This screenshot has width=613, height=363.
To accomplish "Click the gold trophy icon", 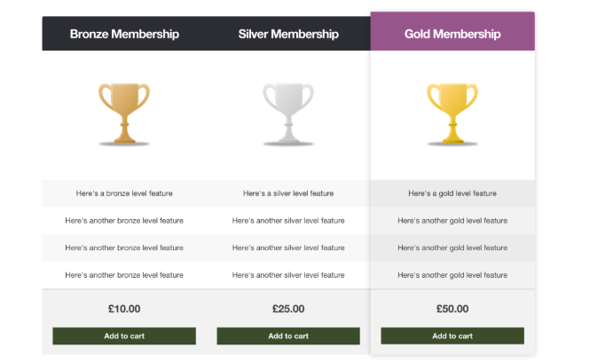I will tap(452, 113).
